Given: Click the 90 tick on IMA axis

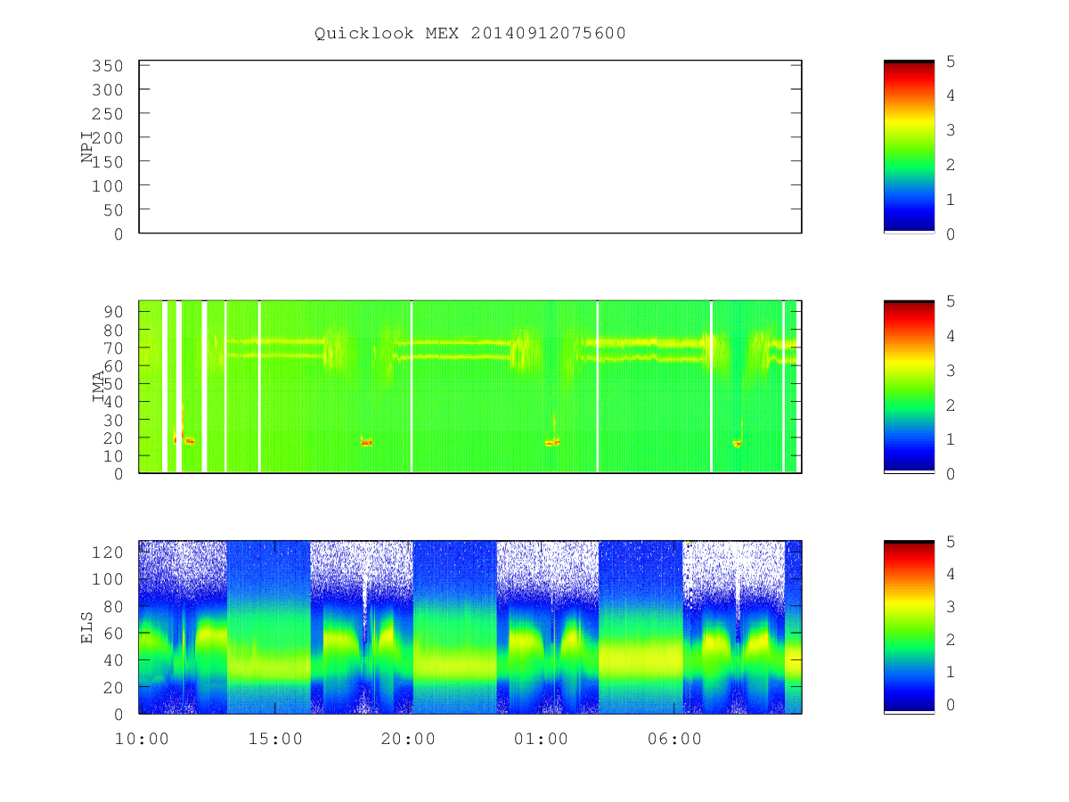Looking at the screenshot, I should (112, 312).
